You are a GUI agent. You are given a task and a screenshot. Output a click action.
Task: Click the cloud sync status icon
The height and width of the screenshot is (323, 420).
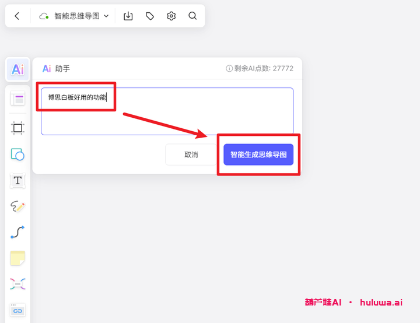coord(44,16)
